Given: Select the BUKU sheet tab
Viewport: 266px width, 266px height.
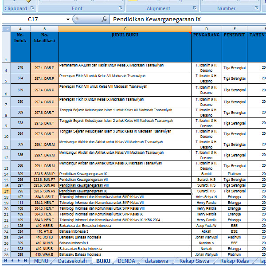Looking at the screenshot, I should pos(103,261).
